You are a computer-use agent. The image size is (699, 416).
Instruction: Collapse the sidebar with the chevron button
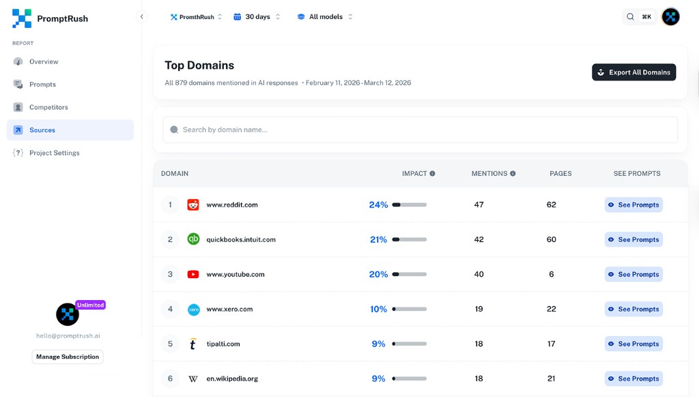[141, 16]
